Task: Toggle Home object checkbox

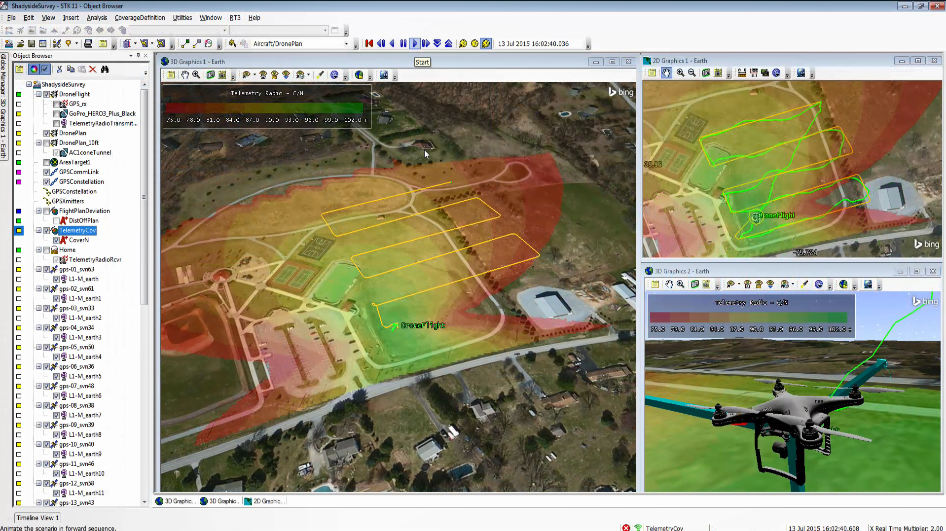Action: tap(46, 250)
